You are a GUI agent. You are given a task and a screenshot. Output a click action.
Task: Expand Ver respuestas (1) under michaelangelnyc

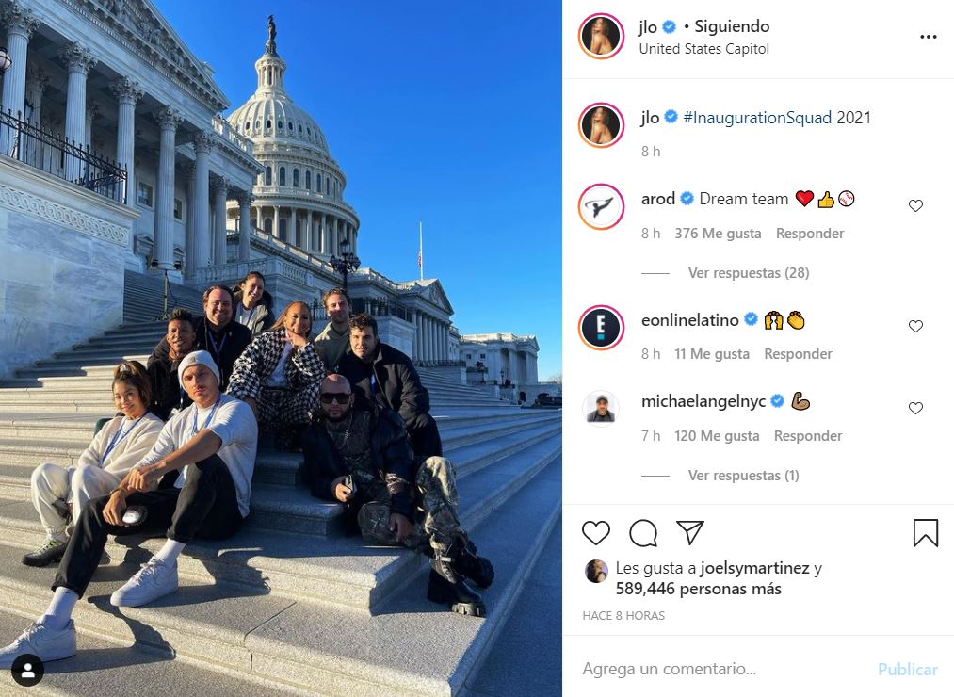743,476
